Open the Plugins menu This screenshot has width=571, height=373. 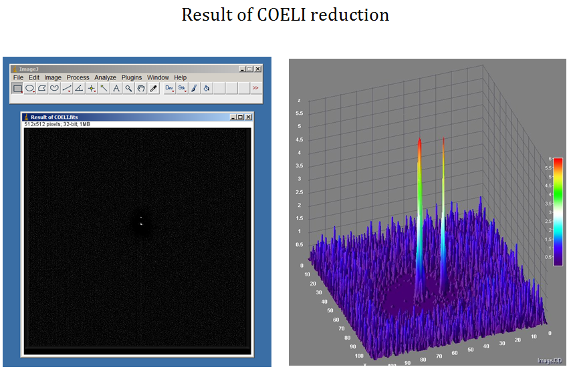pos(132,77)
